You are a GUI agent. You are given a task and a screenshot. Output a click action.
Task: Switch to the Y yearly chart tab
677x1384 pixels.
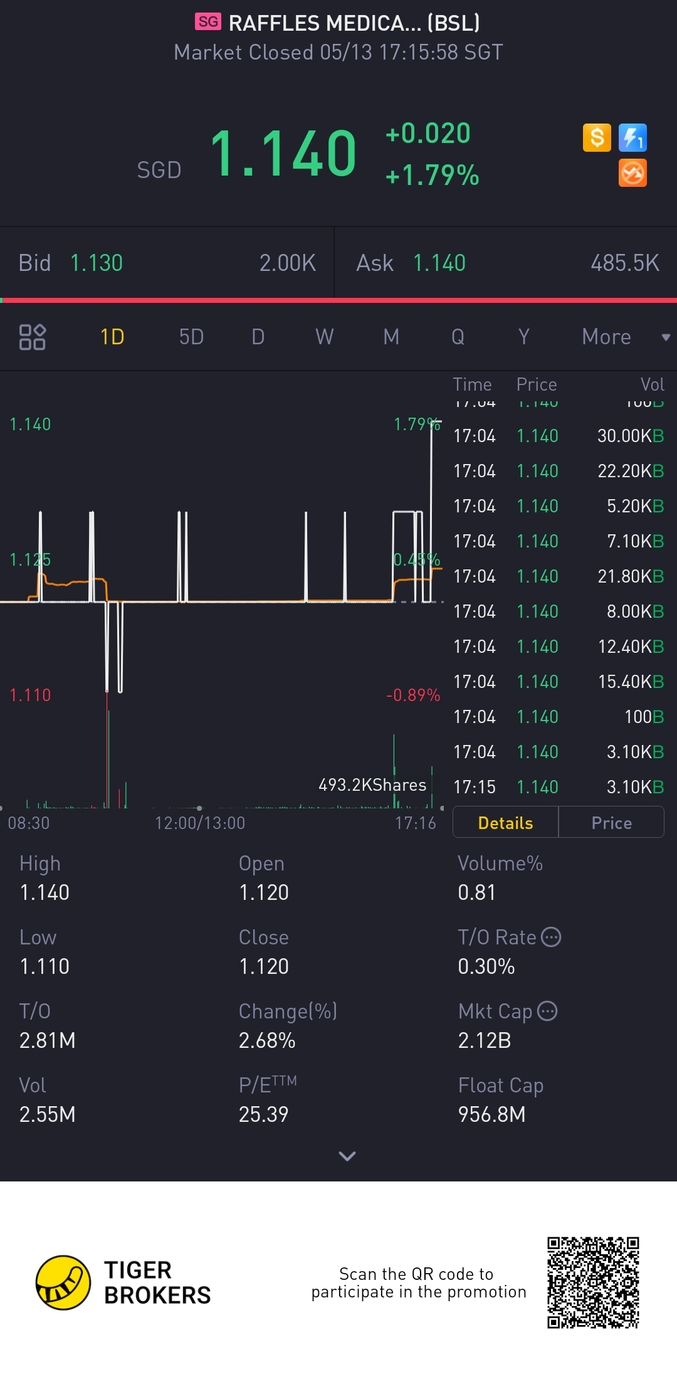524,337
